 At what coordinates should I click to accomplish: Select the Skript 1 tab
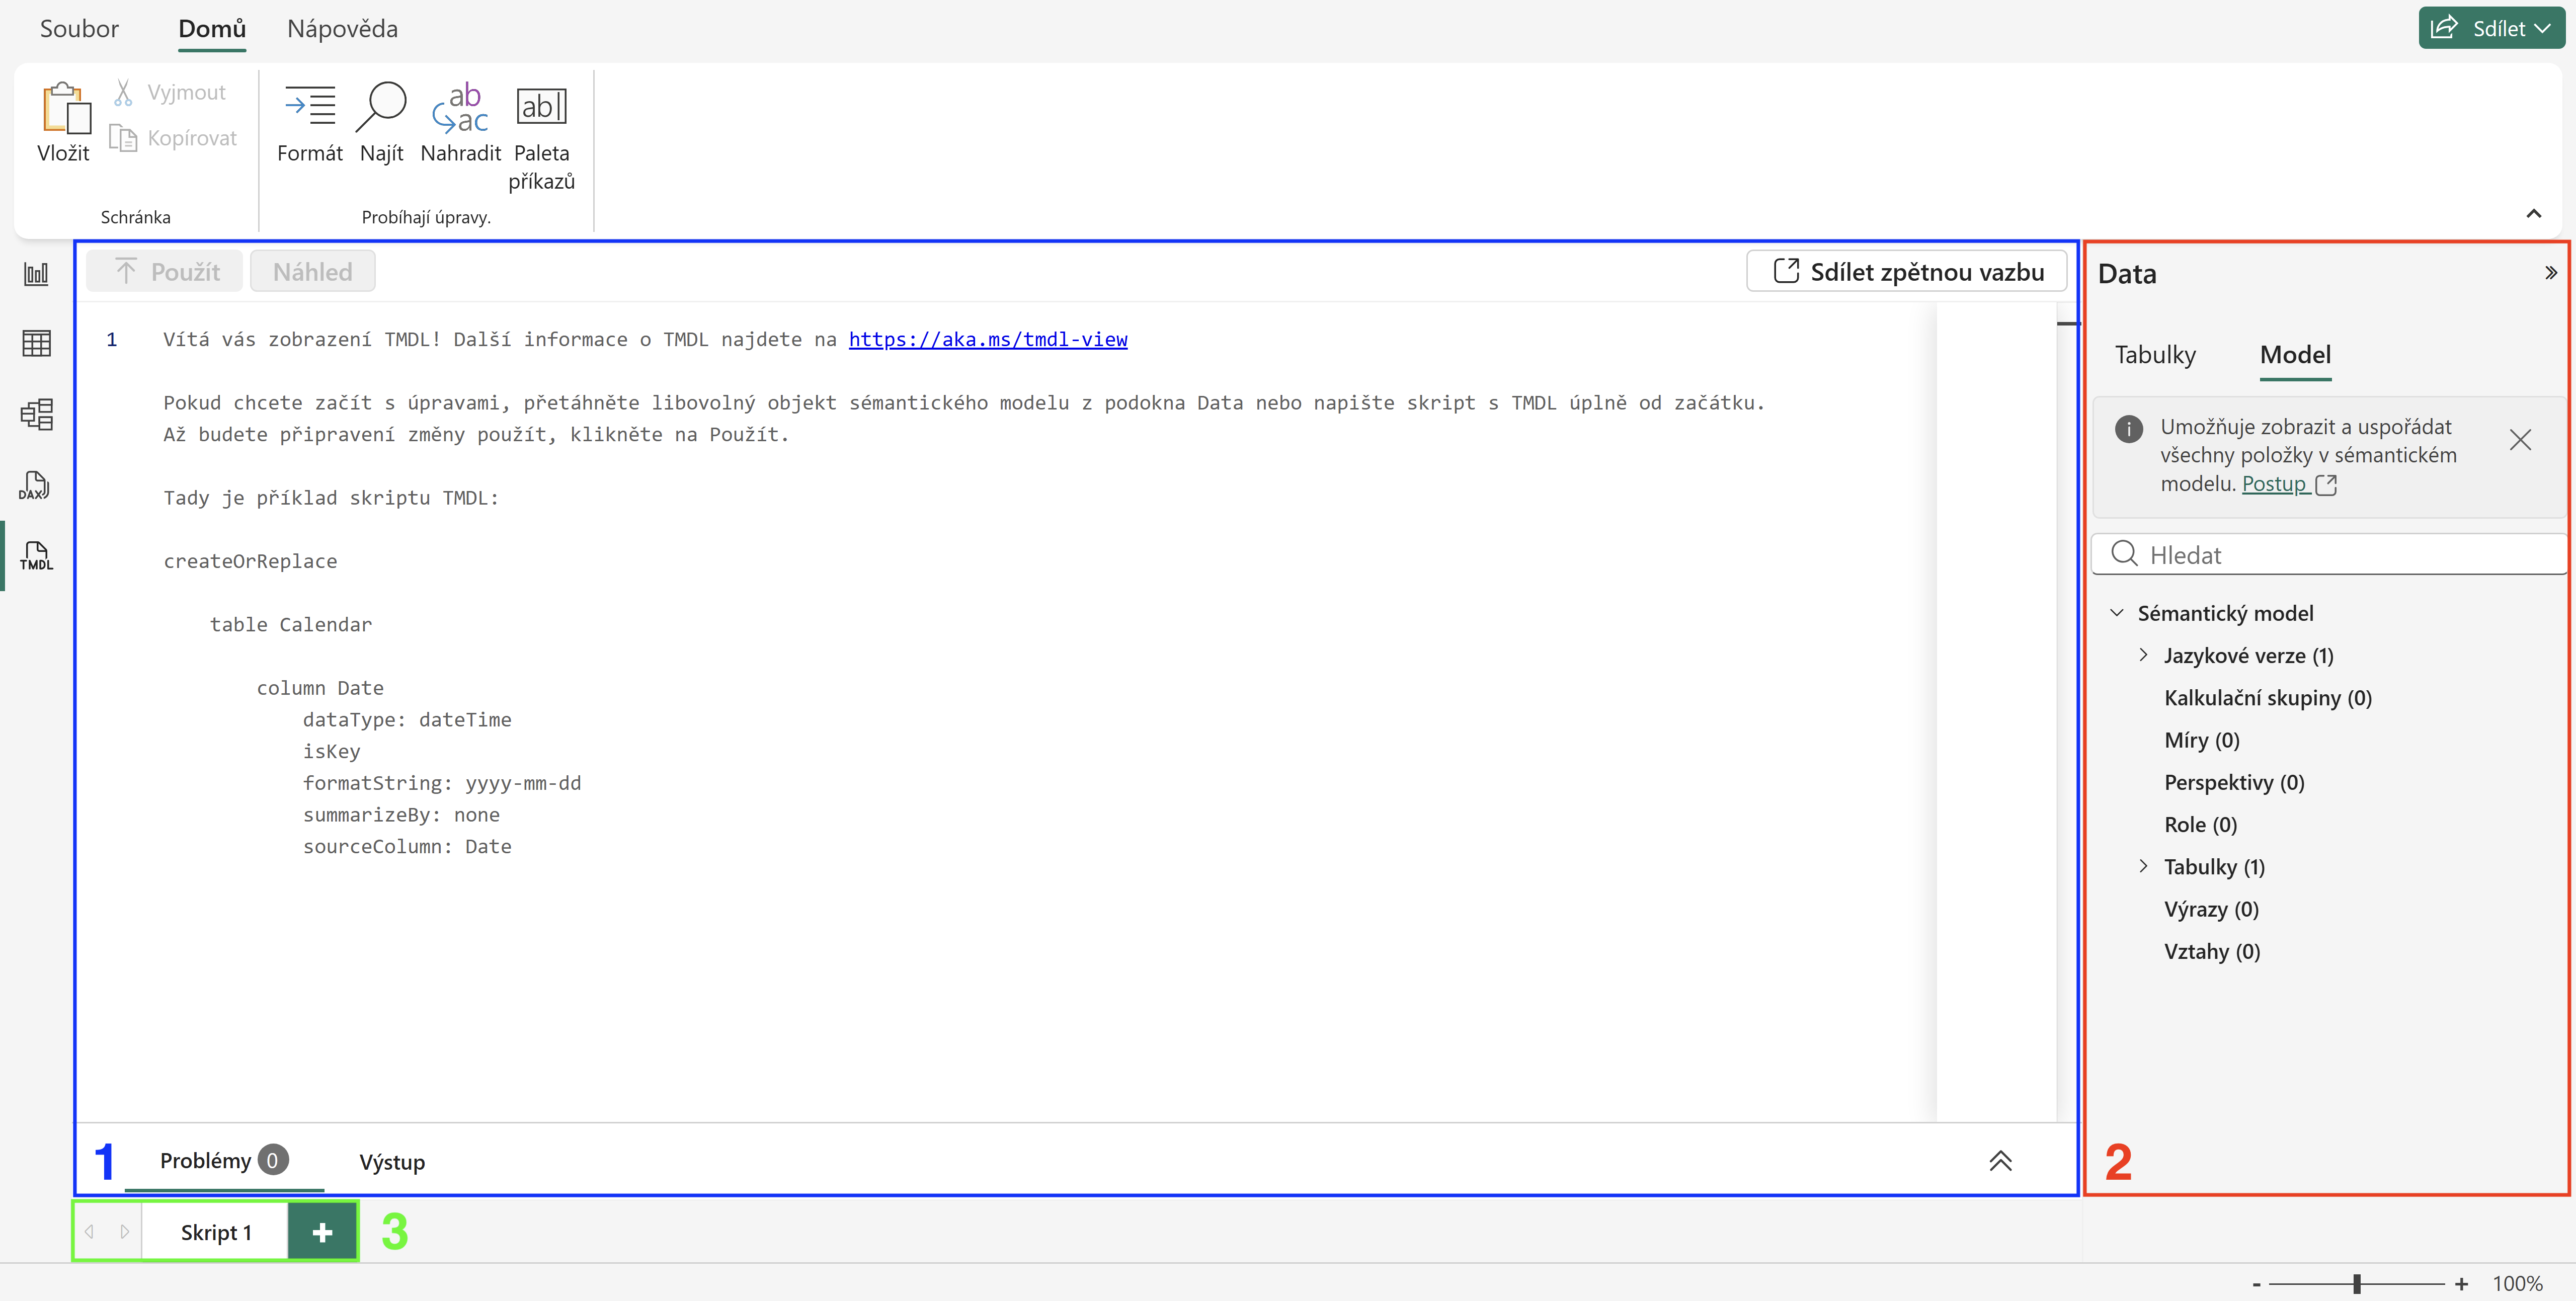point(216,1232)
